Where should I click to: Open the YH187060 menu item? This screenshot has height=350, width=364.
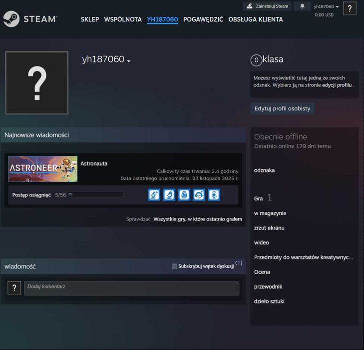tap(162, 19)
